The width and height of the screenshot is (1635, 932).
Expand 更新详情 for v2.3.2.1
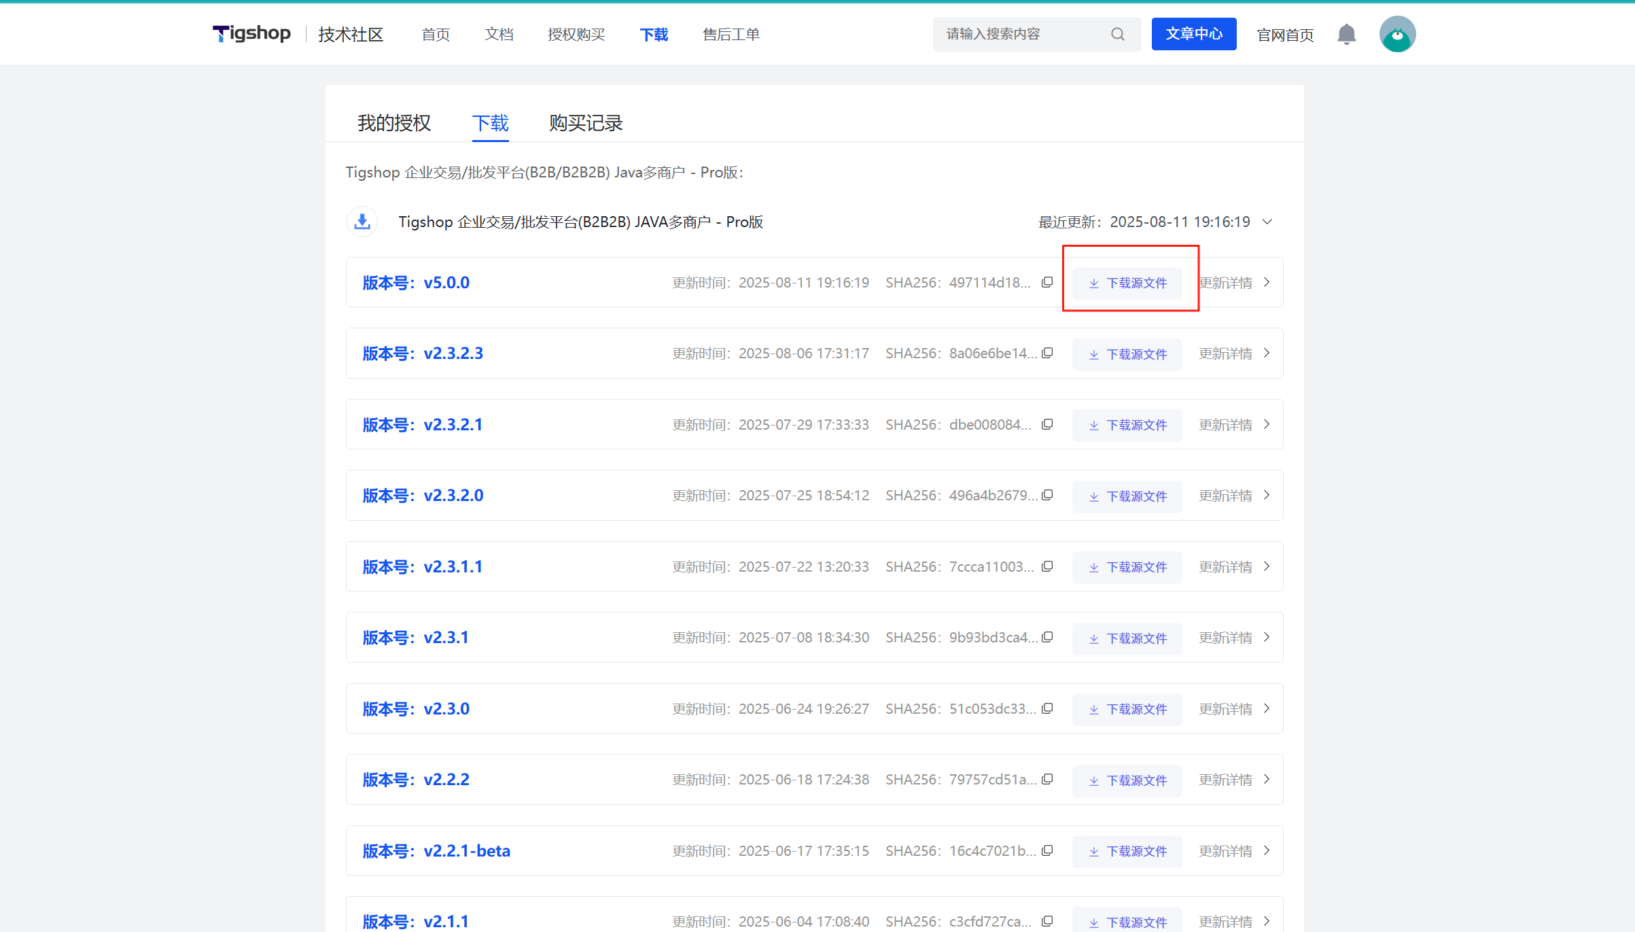[1235, 424]
